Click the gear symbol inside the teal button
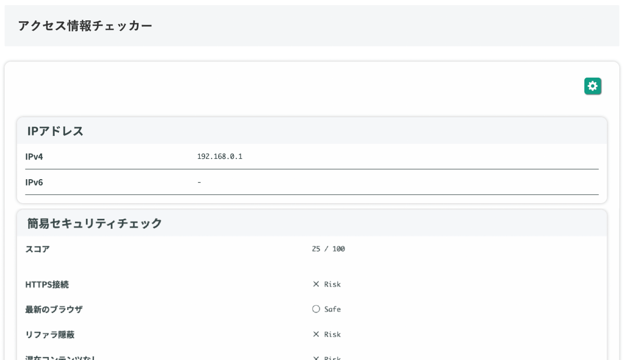Viewport: 625px width, 360px height. (x=593, y=86)
